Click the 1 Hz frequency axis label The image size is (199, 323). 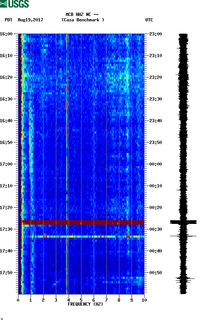point(31,300)
